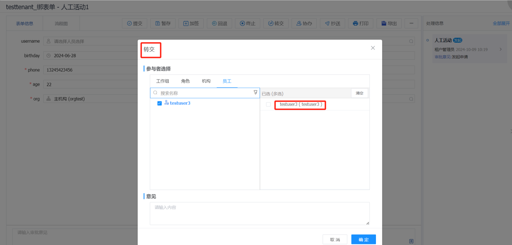Open the more options ellipsis menu
The height and width of the screenshot is (245, 512).
(411, 23)
